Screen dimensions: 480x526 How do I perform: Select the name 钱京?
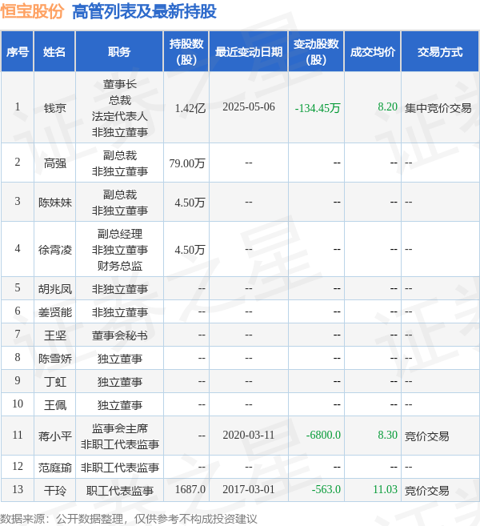[x=55, y=108]
